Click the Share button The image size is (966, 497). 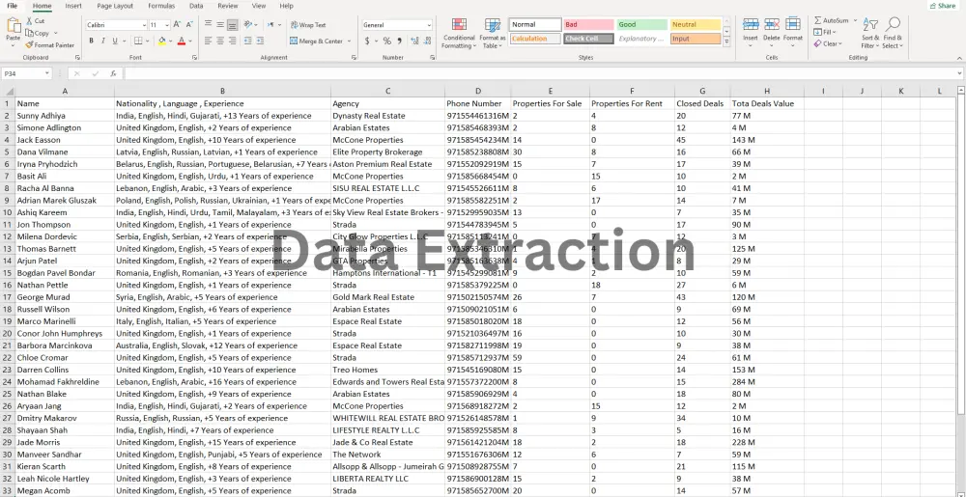(942, 6)
